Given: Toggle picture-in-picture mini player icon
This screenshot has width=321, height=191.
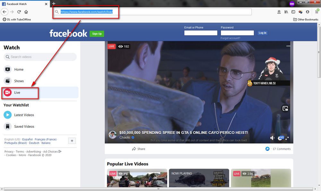Looking at the screenshot, I should coord(285,108).
